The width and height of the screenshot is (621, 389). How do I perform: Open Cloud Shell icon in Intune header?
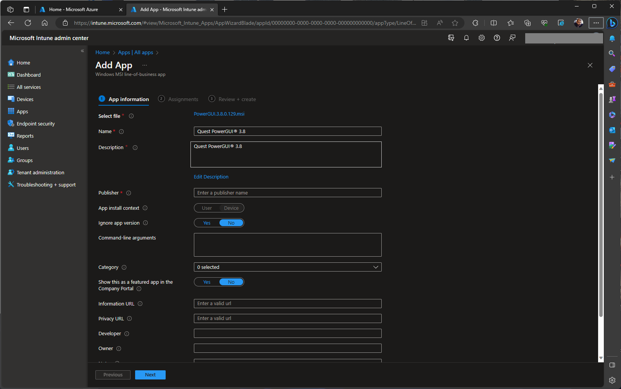pyautogui.click(x=451, y=38)
